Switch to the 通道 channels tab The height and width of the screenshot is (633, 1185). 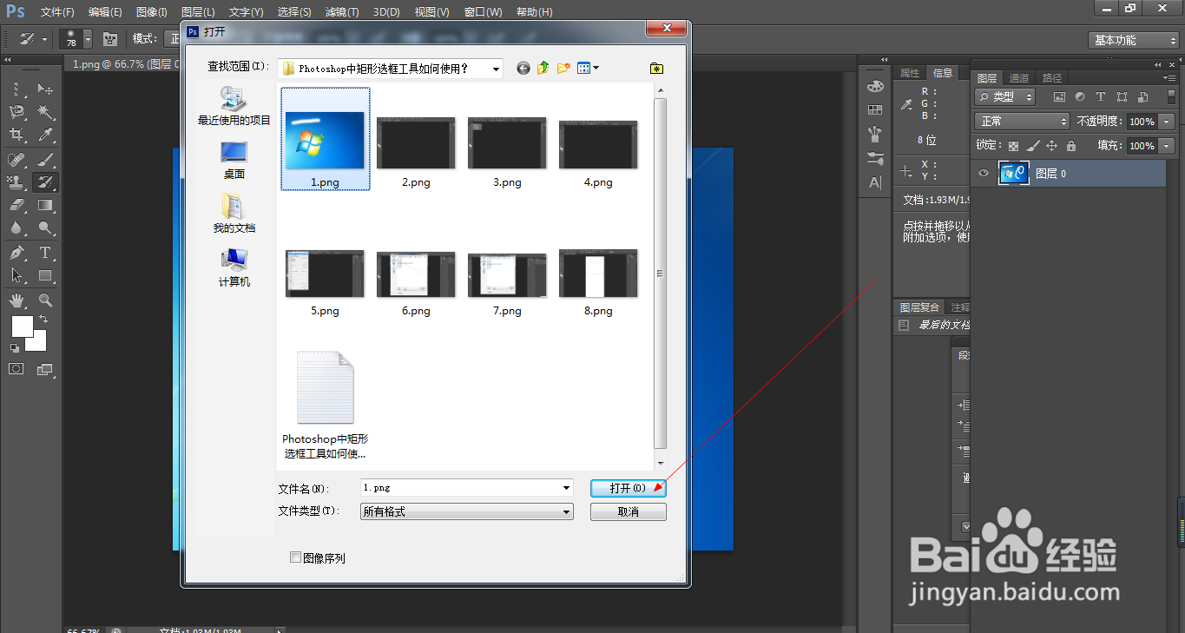coord(1018,77)
